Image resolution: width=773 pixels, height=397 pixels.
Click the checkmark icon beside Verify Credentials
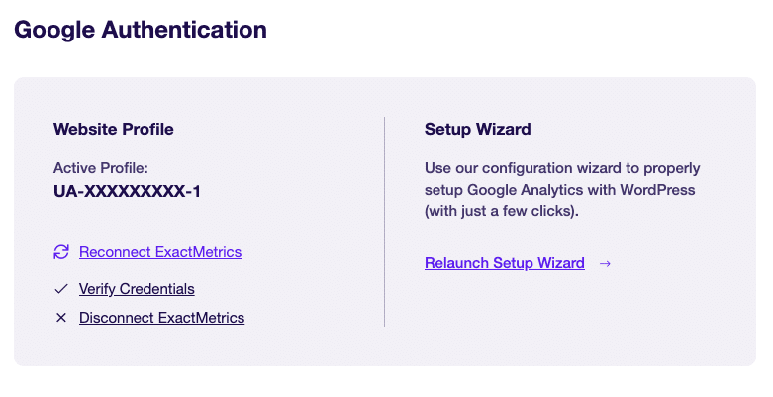tap(61, 289)
